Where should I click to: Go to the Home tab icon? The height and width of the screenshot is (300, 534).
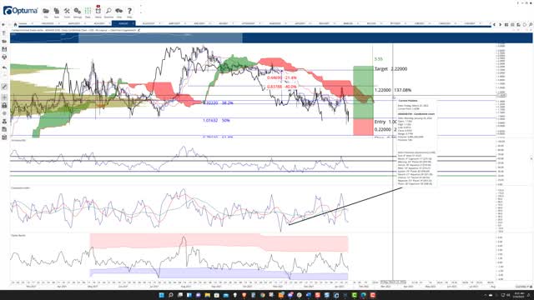point(15,24)
